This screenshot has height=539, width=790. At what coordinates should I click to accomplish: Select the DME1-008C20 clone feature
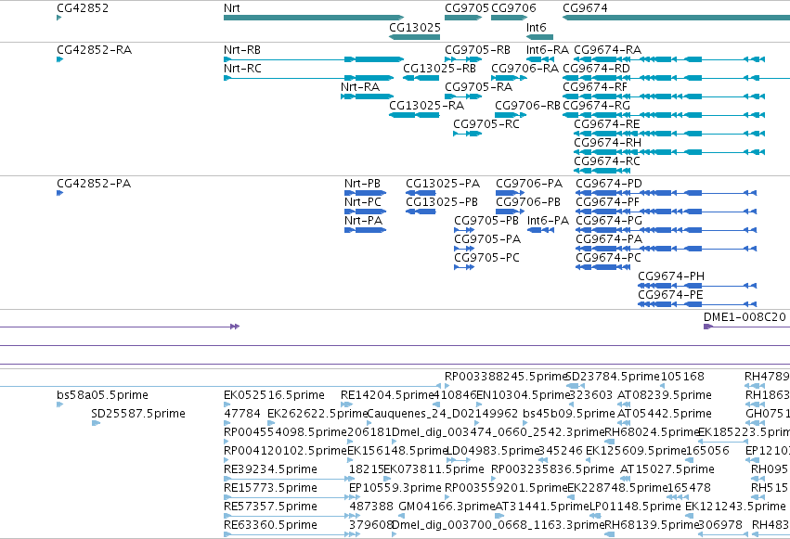coord(746,327)
